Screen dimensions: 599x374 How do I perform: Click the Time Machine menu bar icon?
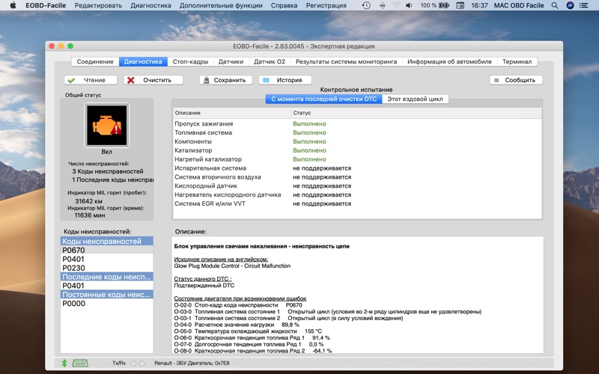point(366,5)
